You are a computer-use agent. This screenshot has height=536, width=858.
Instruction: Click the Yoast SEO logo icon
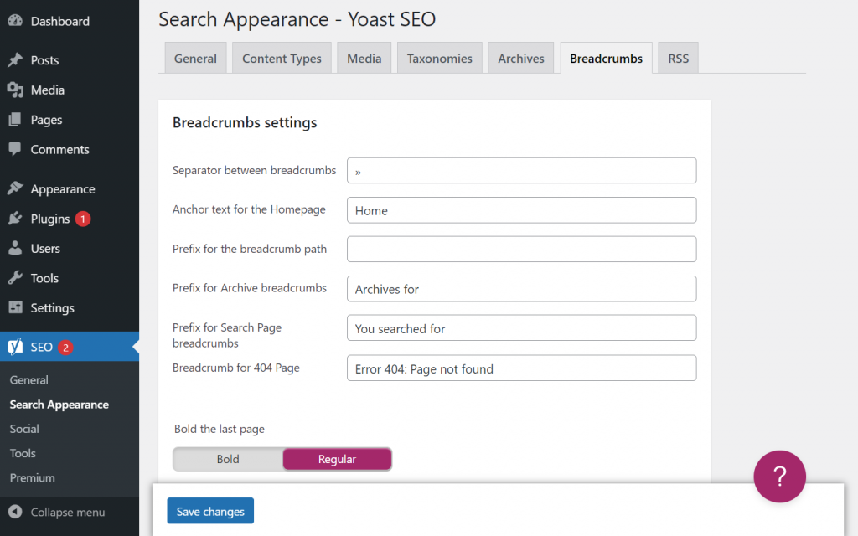pos(15,347)
